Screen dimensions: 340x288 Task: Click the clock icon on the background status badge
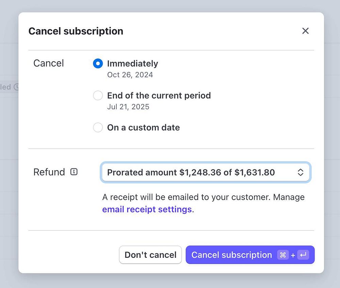(16, 87)
